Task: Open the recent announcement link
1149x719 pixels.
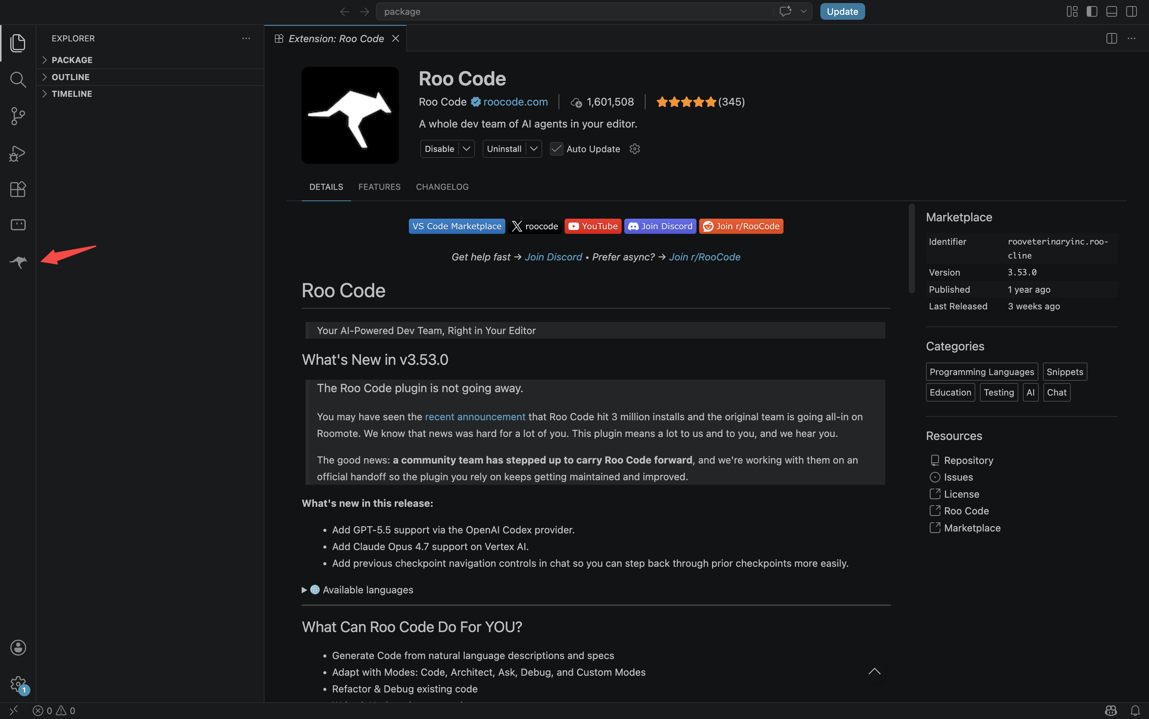Action: pos(475,416)
